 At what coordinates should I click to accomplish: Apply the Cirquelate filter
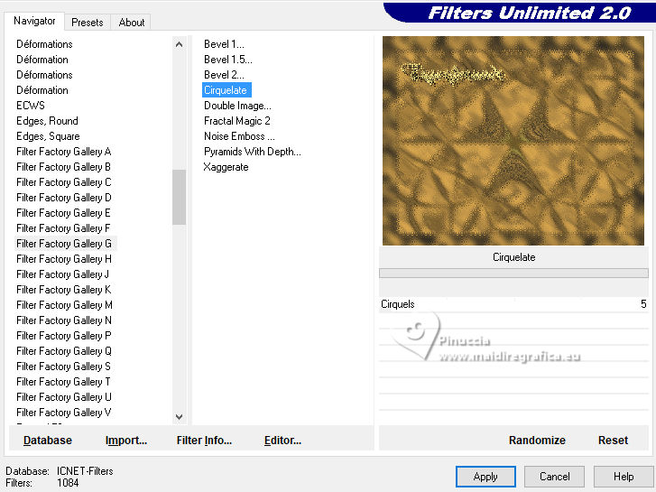[485, 477]
